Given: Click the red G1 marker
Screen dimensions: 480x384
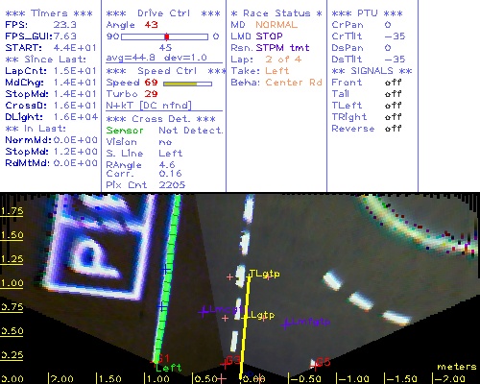Looking at the screenshot, I should click(164, 358).
